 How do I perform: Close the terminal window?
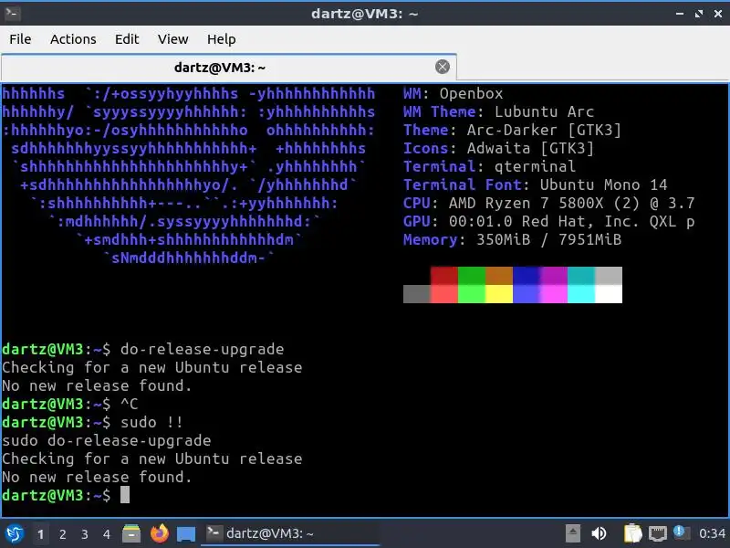(x=718, y=14)
